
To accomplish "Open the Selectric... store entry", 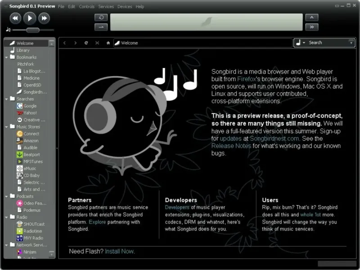I will 31,183.
